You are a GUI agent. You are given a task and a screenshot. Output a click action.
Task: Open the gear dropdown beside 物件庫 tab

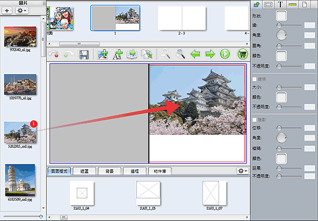(x=243, y=171)
